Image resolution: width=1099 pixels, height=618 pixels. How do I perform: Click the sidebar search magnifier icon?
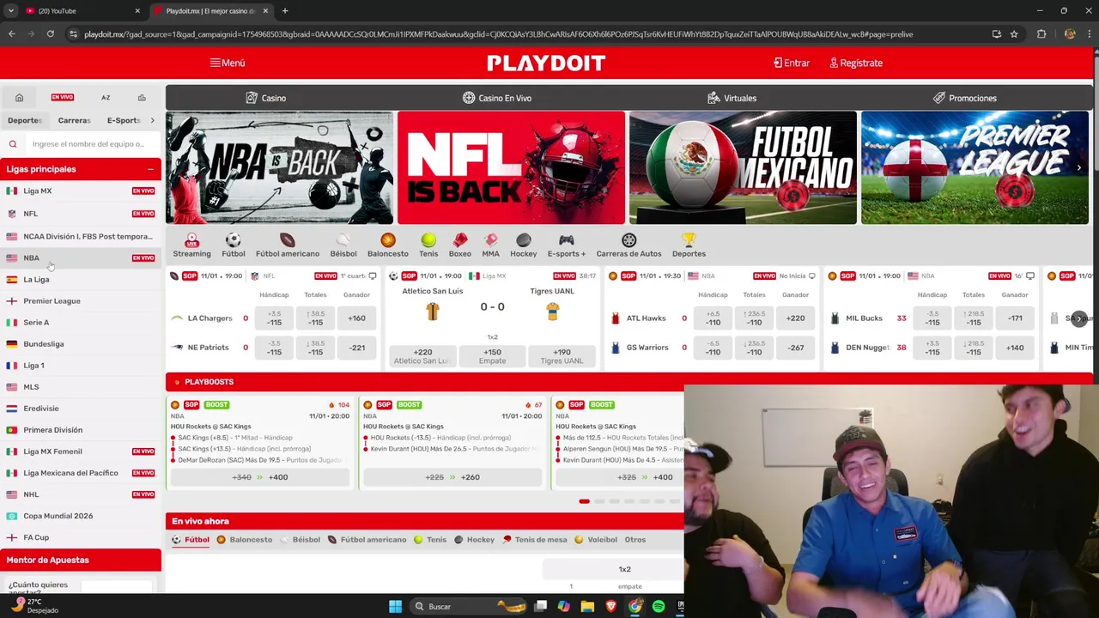tap(13, 144)
